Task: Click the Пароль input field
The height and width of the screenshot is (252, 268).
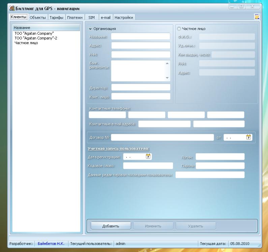Action: coord(220,166)
